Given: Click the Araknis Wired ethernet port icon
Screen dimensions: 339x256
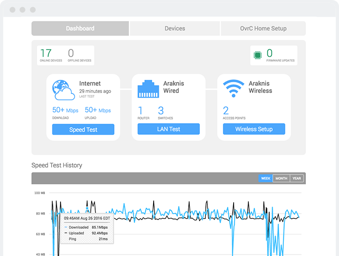Looking at the screenshot, I should [x=148, y=89].
